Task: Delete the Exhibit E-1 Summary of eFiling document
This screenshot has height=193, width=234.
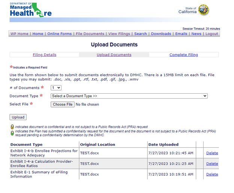Action: (x=212, y=174)
